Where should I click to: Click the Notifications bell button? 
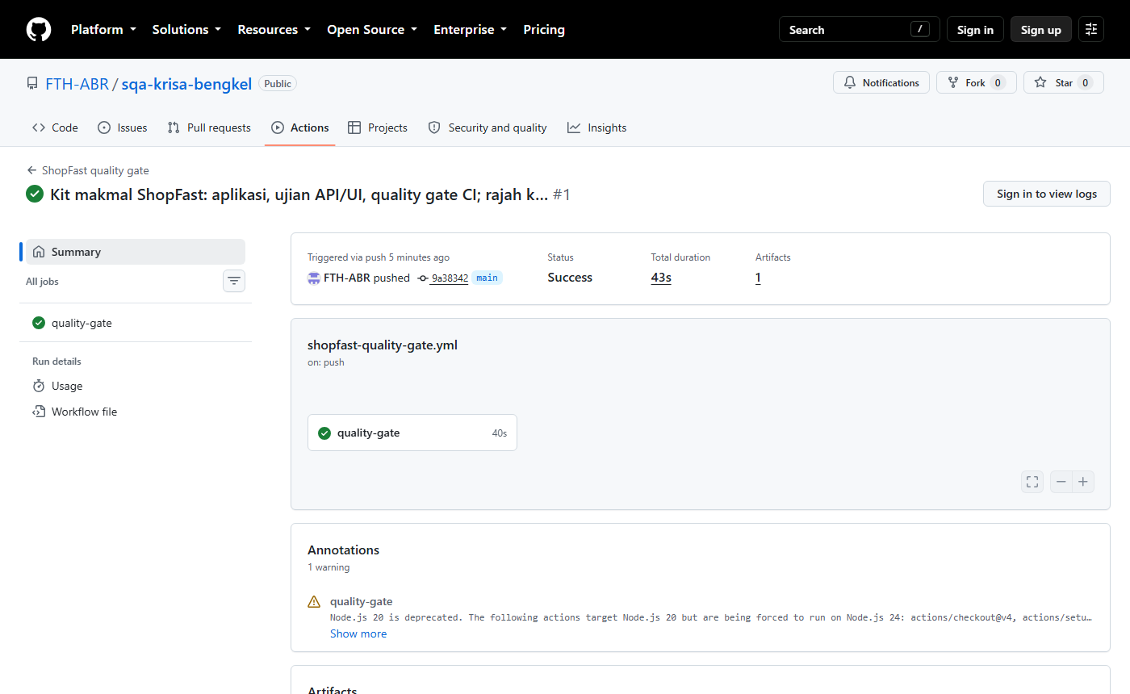tap(881, 82)
